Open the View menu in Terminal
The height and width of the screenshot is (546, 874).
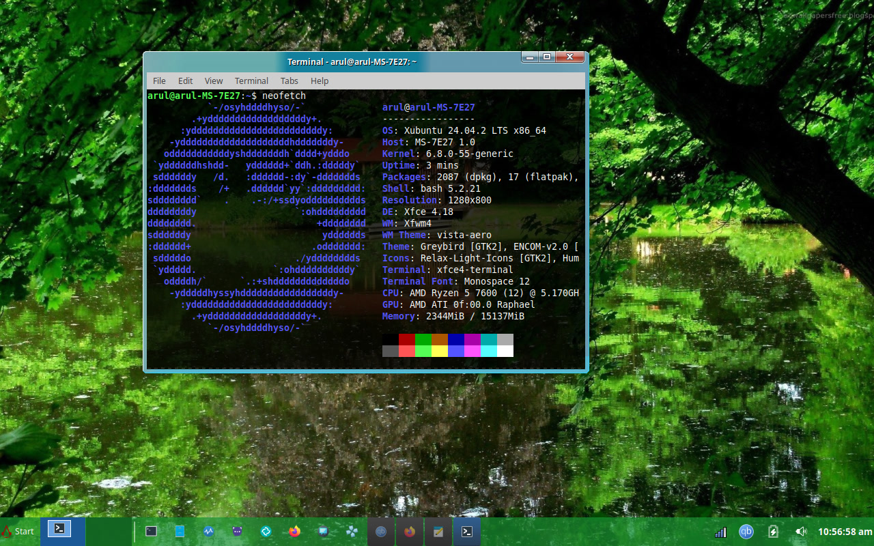(214, 81)
